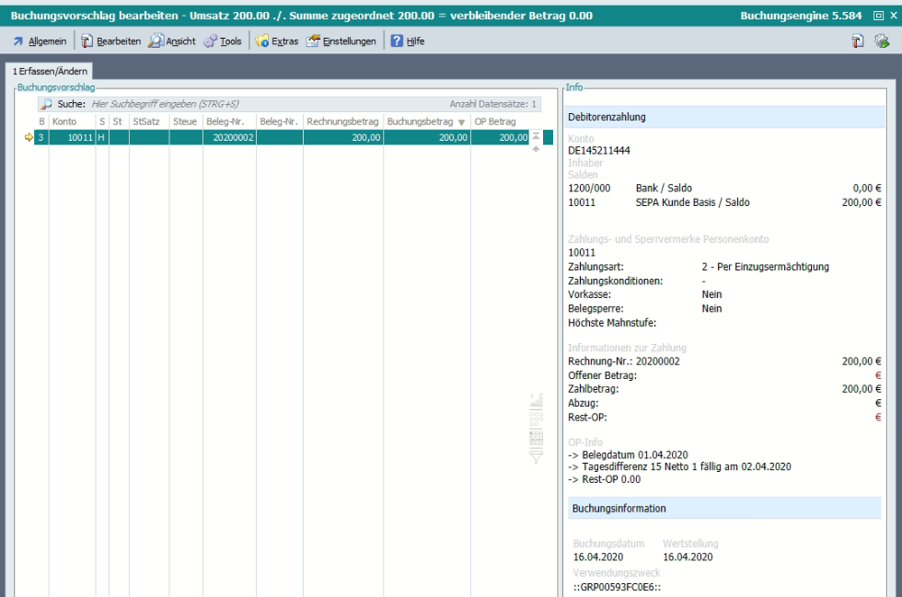
Task: Click the magnifier search icon
Action: 46,105
